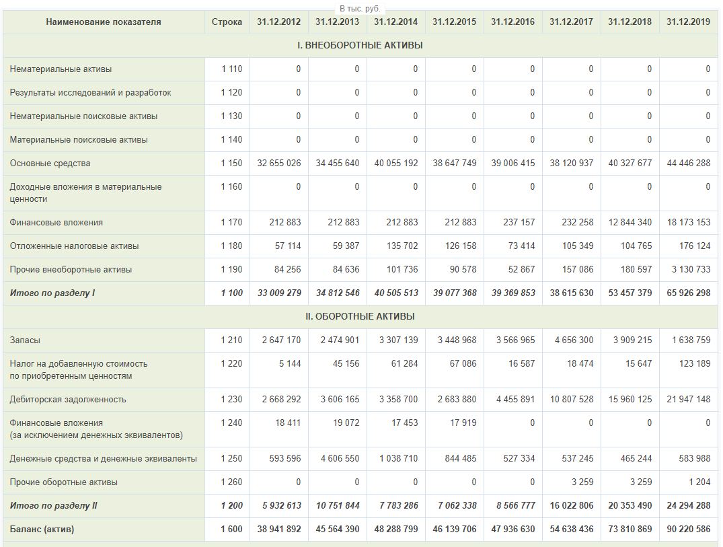Select 'Прочие оборотные активы' row label
723x547 pixels.
(x=64, y=482)
